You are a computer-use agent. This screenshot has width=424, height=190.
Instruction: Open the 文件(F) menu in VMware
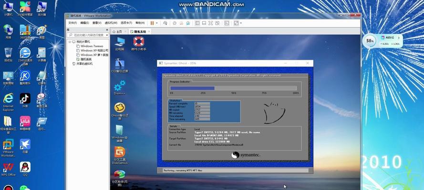72,23
